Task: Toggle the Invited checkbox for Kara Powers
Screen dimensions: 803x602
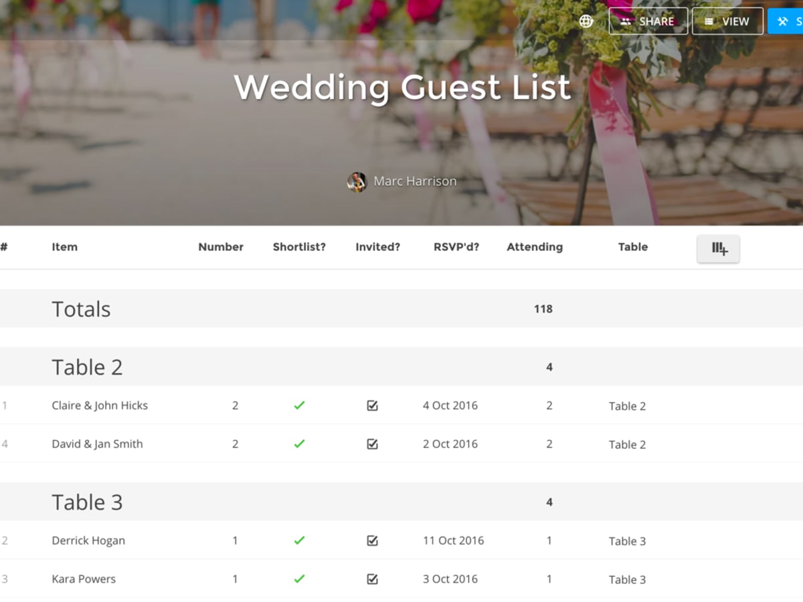Action: 372,579
